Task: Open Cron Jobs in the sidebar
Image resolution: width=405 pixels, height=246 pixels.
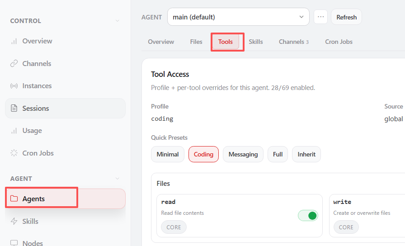Action: (65, 153)
